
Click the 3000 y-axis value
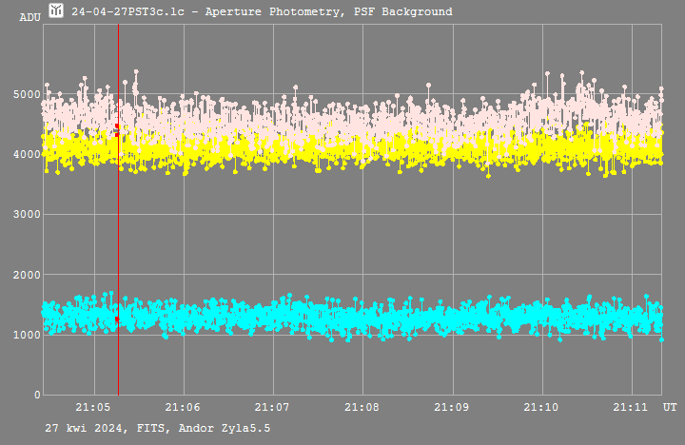coord(27,215)
